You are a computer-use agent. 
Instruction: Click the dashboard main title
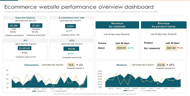tap(79, 7)
